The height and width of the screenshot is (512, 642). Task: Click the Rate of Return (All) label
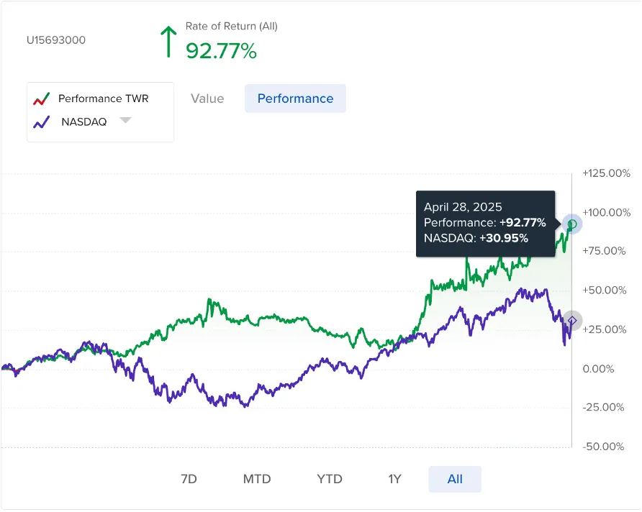[x=231, y=26]
